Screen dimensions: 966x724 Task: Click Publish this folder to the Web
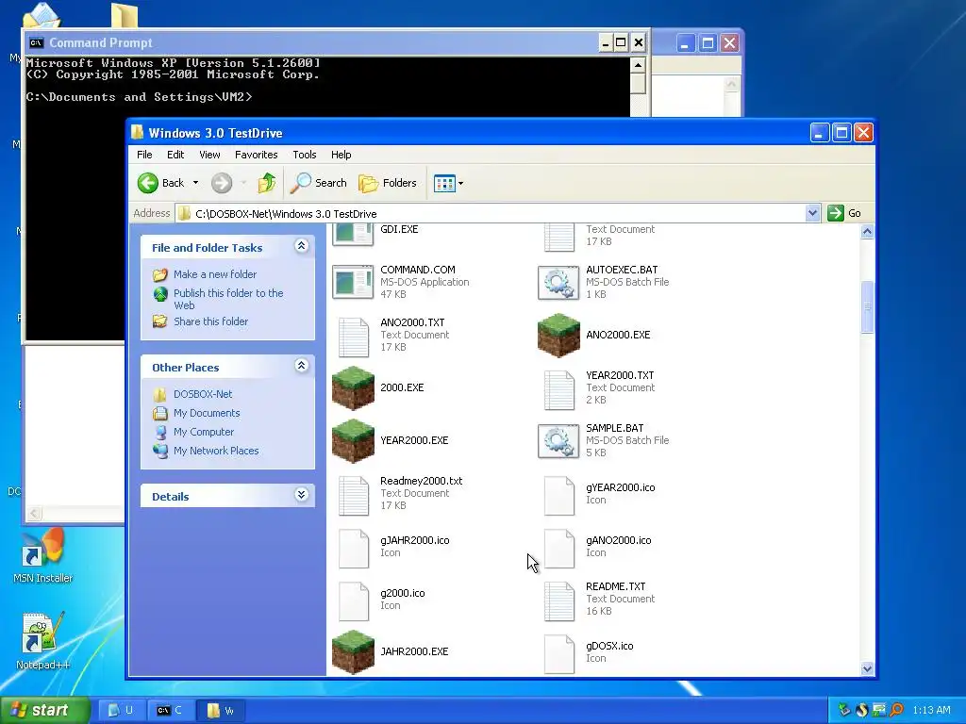(x=228, y=299)
